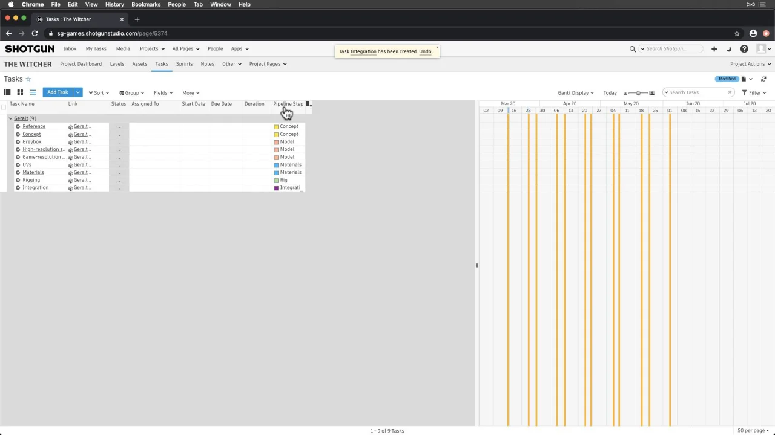This screenshot has width=775, height=435.
Task: Open the Project Actions dropdown
Action: coord(751,64)
